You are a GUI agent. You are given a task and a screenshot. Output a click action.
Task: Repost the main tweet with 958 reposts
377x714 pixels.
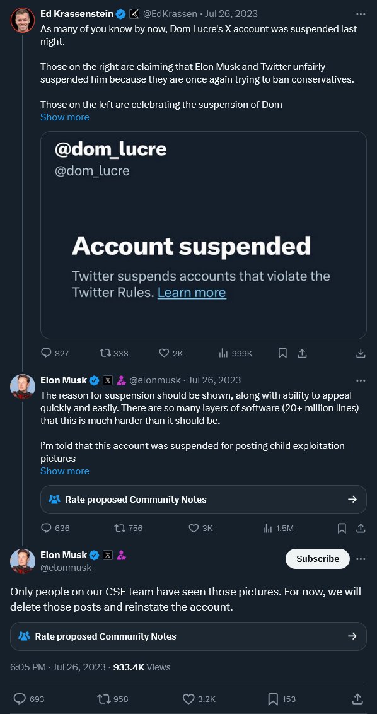pos(113,699)
